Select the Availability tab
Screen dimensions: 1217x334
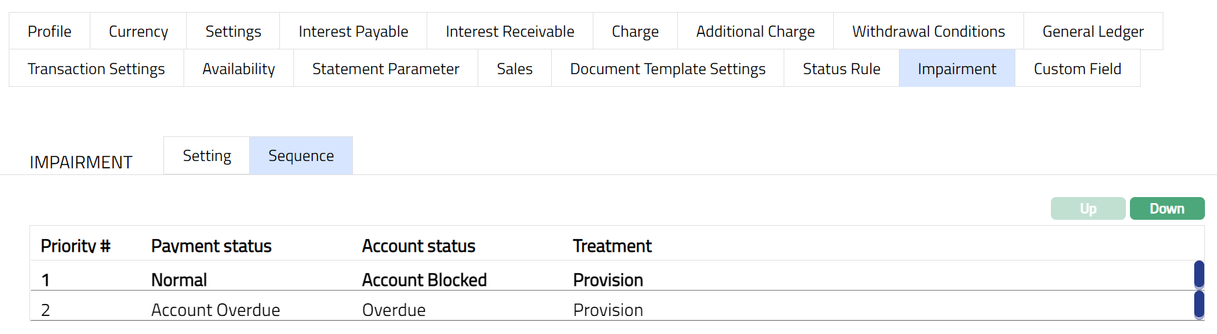[238, 69]
